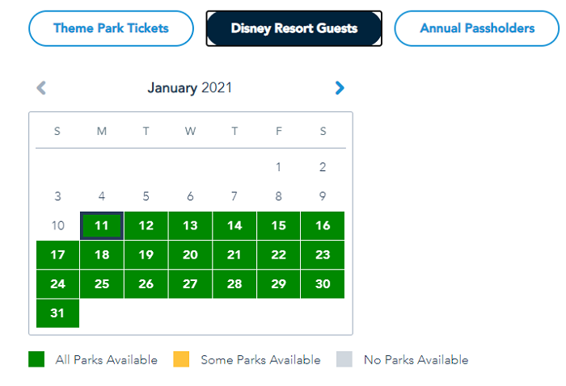Viewport: 566px width, 386px height.
Task: Switch to Annual Passholders tab
Action: coord(477,28)
